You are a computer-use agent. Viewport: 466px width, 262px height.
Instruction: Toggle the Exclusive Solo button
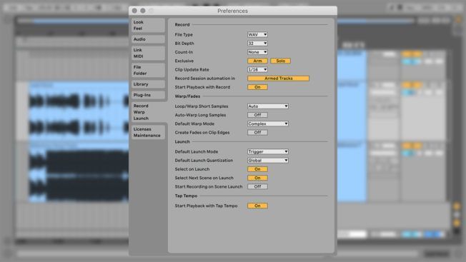click(x=281, y=61)
